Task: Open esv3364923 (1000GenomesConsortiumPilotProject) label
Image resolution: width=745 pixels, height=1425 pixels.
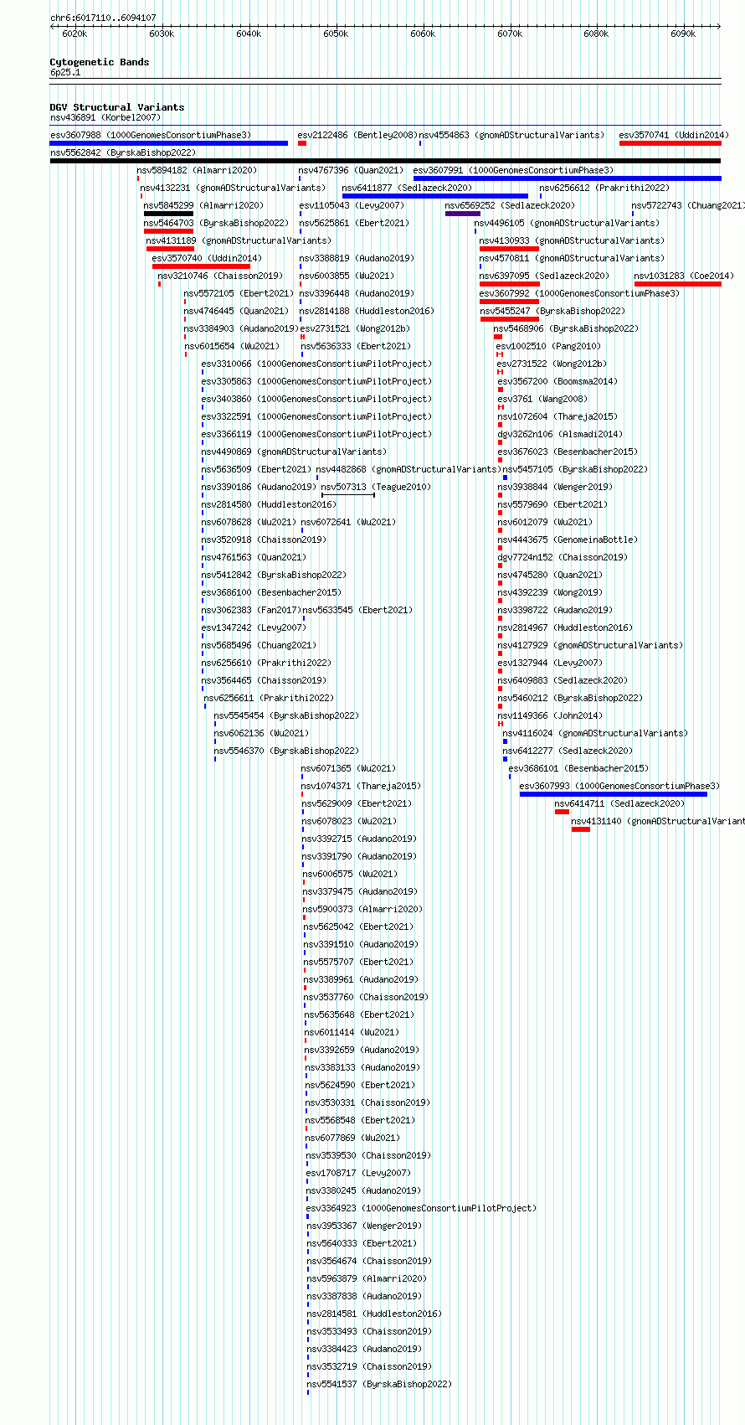Action: pyautogui.click(x=421, y=1208)
